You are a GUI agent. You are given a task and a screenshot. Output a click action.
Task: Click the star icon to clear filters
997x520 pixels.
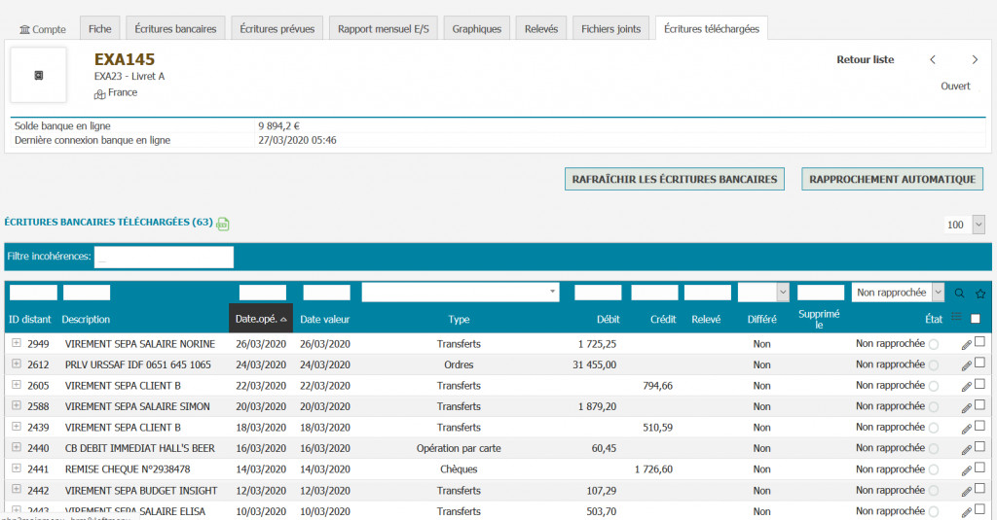click(x=980, y=293)
